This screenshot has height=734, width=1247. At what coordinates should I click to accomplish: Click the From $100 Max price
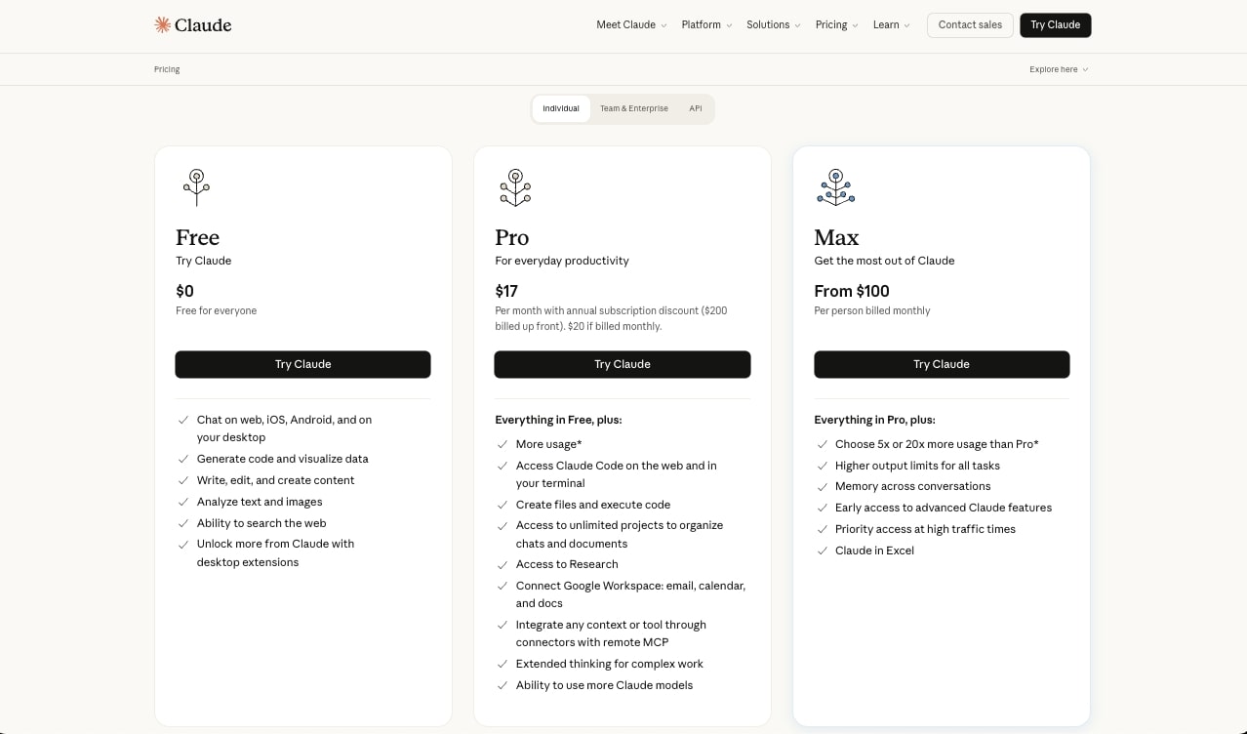coord(852,291)
